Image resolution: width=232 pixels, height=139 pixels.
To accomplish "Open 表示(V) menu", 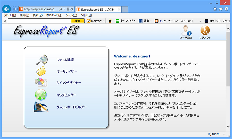I will tap(38, 15).
